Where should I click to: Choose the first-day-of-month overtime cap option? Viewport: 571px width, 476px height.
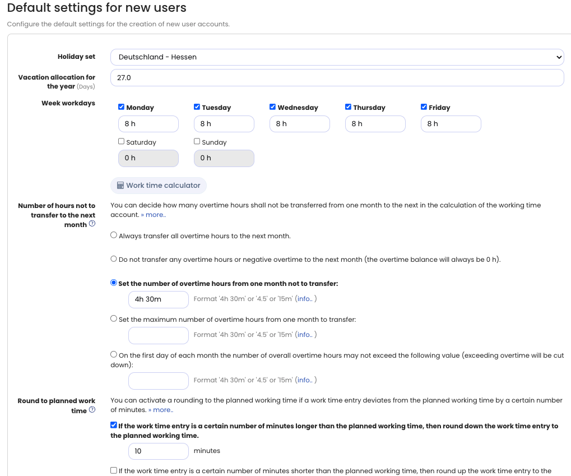click(114, 354)
